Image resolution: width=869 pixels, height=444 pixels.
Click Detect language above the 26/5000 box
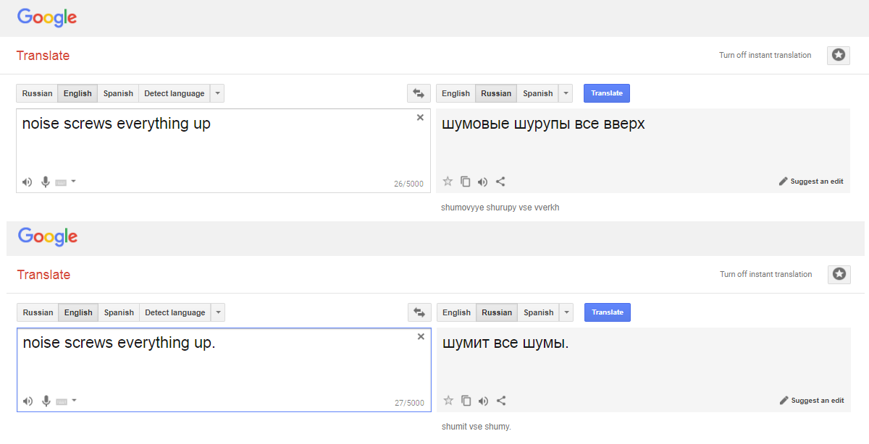(x=174, y=93)
